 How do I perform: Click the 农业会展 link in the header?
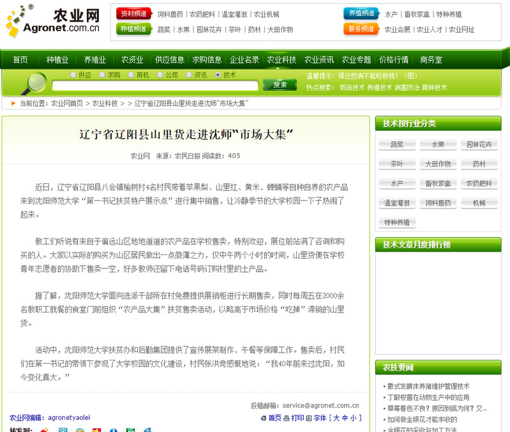(x=398, y=29)
